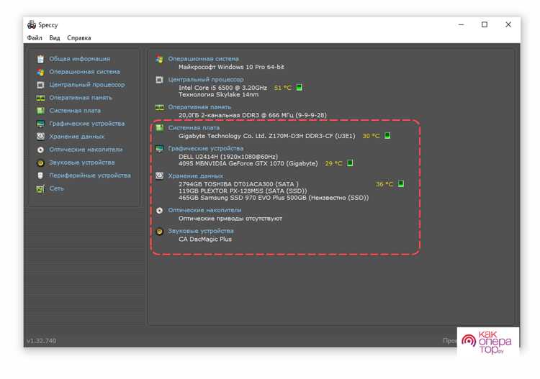
Task: Click the CA DacMagic Plus audio line
Action: [x=205, y=239]
